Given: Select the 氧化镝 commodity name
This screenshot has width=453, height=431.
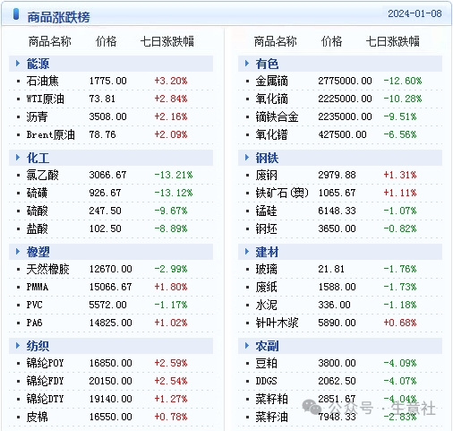Looking at the screenshot, I should click(x=271, y=99).
